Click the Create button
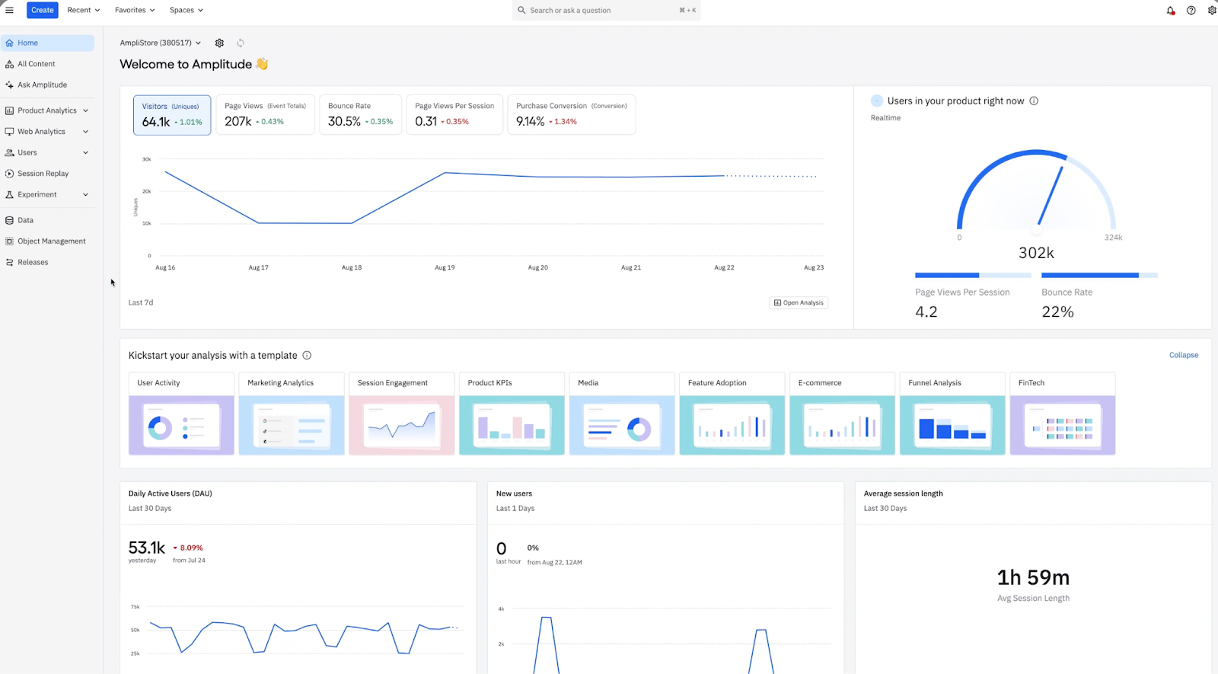The width and height of the screenshot is (1218, 674). pos(43,10)
